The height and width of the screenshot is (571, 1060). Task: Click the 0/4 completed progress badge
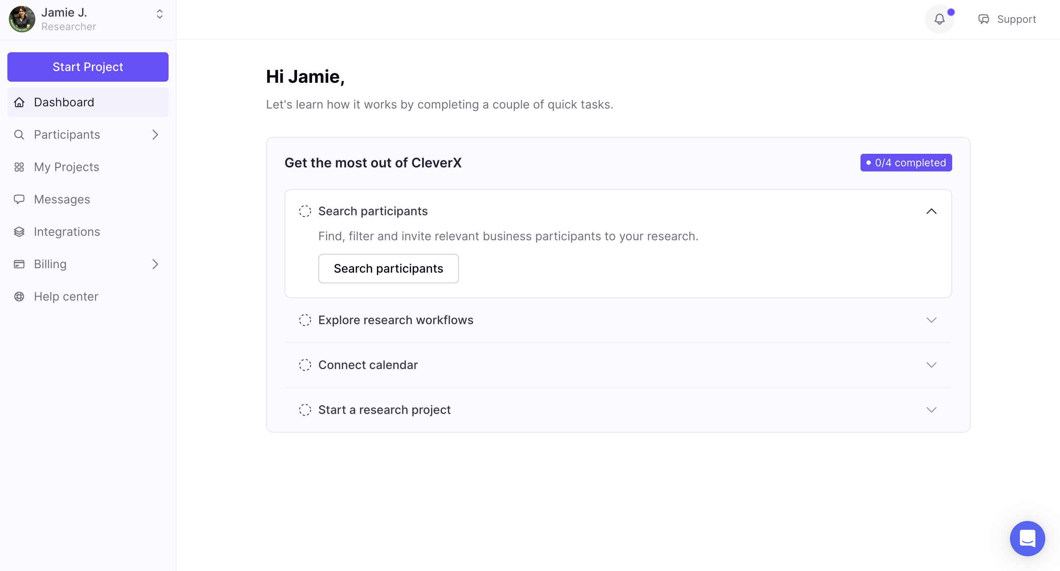point(906,163)
